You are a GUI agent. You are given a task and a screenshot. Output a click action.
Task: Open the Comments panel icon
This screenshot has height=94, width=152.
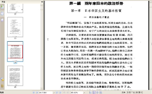pos(2,79)
